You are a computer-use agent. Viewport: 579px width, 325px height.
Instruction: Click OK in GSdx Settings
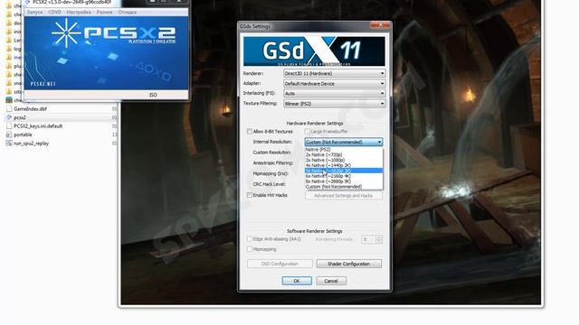[x=297, y=281]
